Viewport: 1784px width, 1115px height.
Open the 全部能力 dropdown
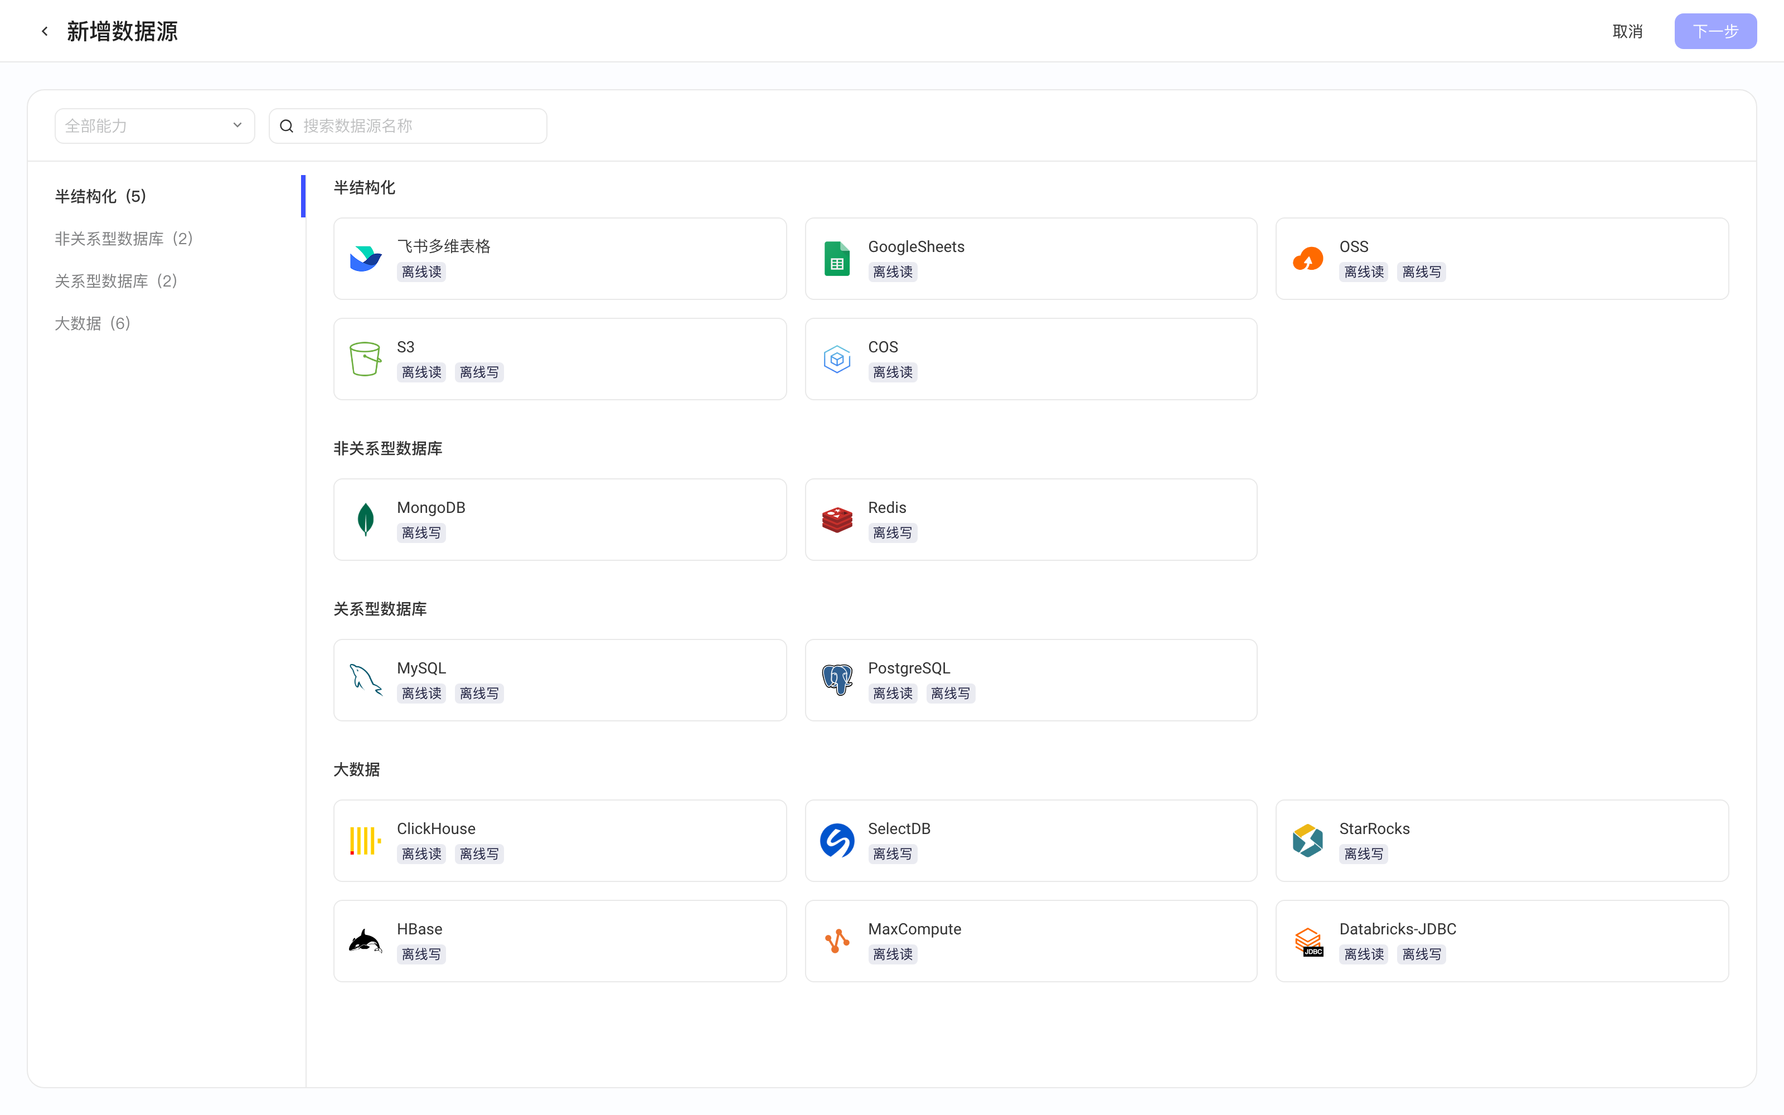pyautogui.click(x=155, y=126)
